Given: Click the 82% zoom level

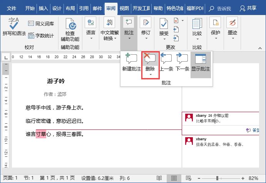Looking at the screenshot, I should click(x=253, y=178).
